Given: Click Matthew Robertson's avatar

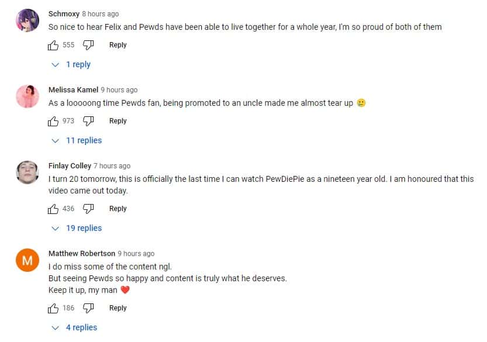Looking at the screenshot, I should coord(27,260).
